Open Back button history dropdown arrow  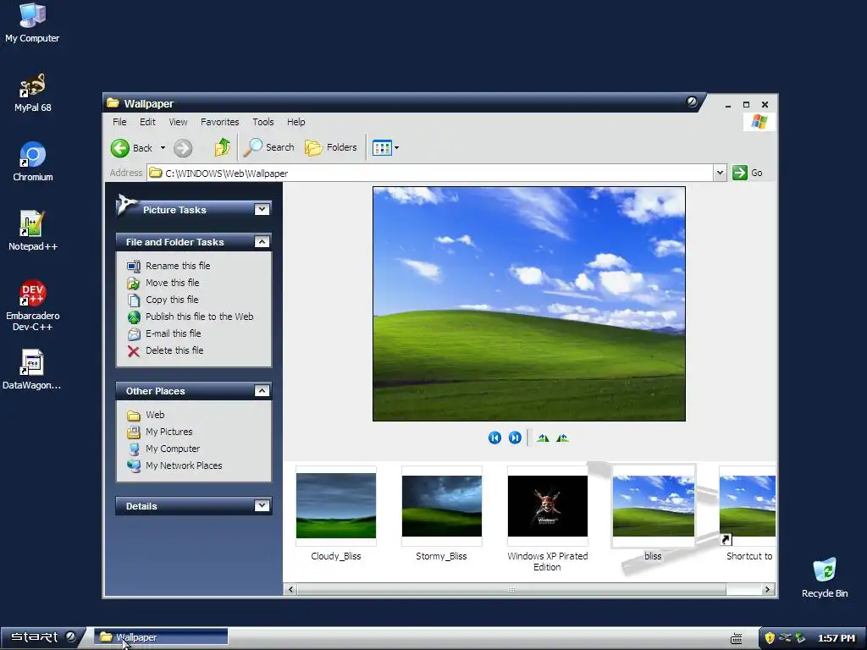click(x=163, y=147)
